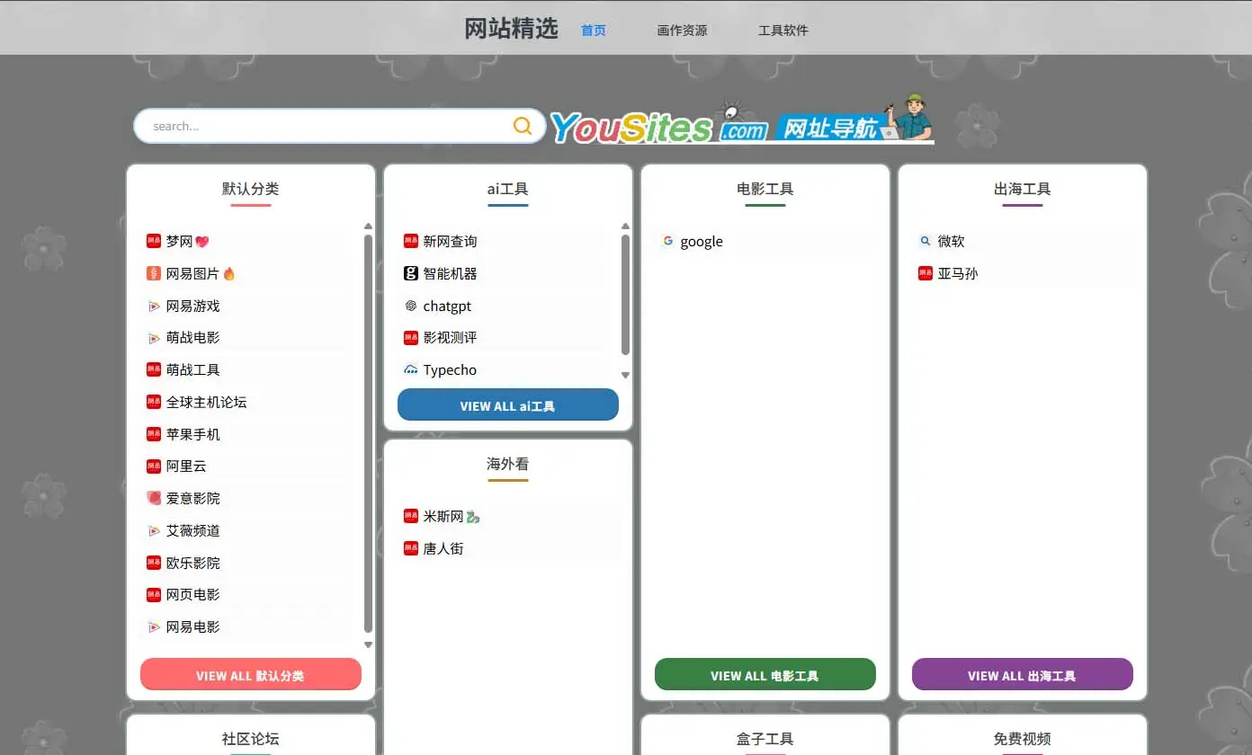Click the play icon beside 网易游戏

154,306
